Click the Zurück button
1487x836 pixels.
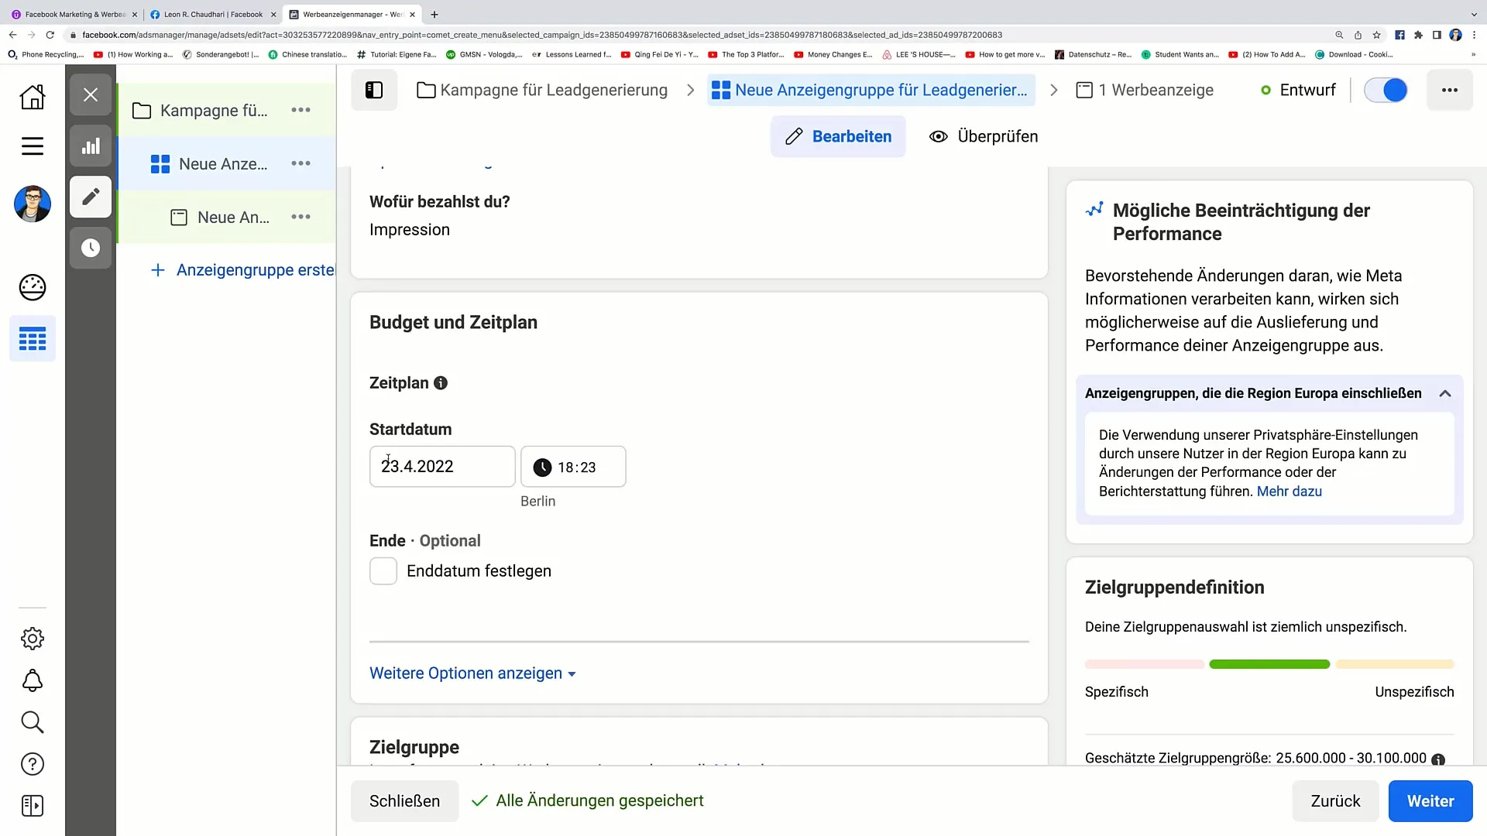[1335, 801]
